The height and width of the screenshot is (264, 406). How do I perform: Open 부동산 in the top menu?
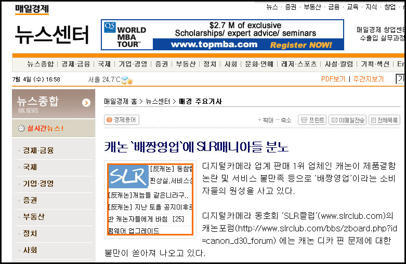pos(312,7)
